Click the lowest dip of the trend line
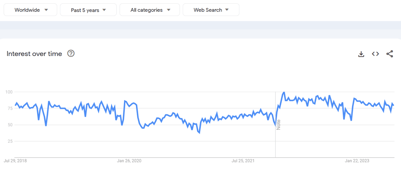401x169 pixels. [x=199, y=133]
